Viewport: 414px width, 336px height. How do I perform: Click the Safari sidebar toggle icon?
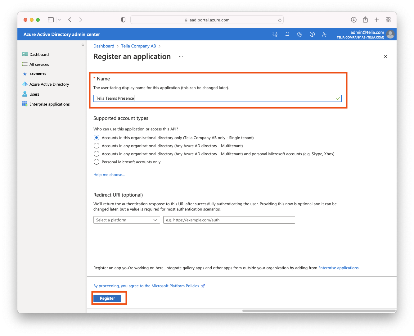point(51,20)
